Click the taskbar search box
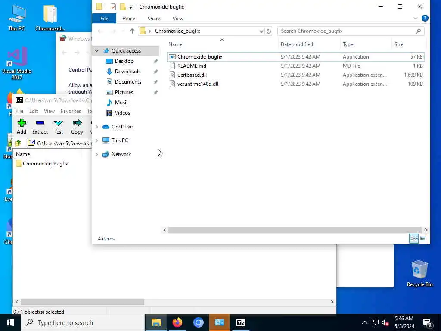Viewport: 441px width, 331px height. coord(83,322)
